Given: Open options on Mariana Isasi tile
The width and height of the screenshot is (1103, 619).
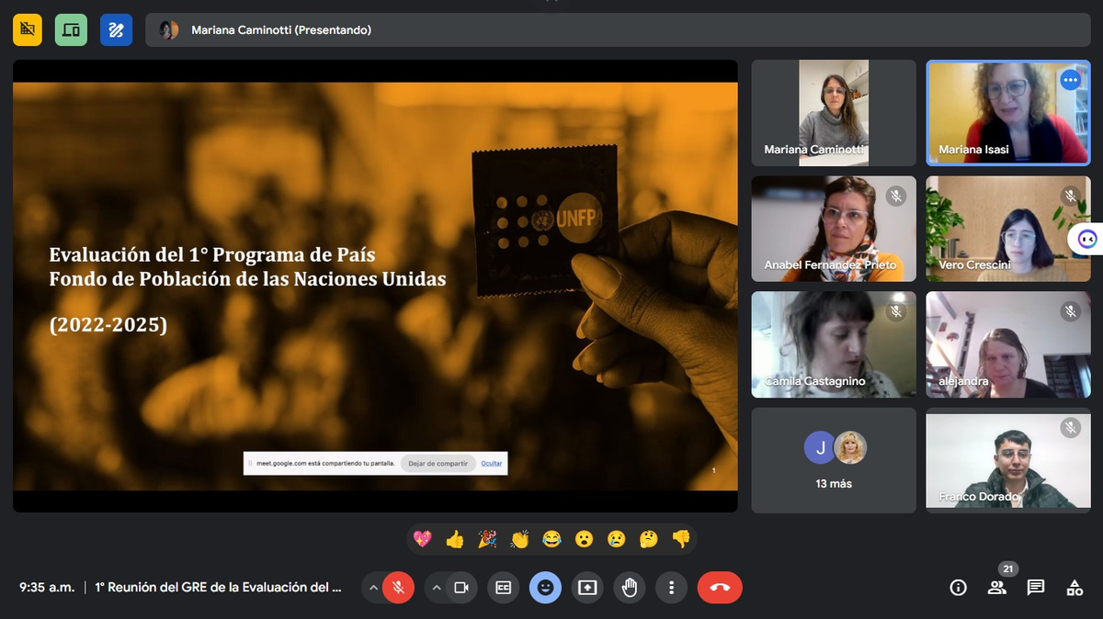Looking at the screenshot, I should point(1070,80).
